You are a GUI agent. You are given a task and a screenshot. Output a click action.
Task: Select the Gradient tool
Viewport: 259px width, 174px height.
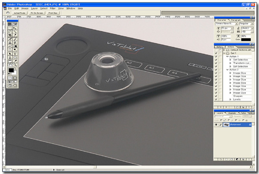15,46
